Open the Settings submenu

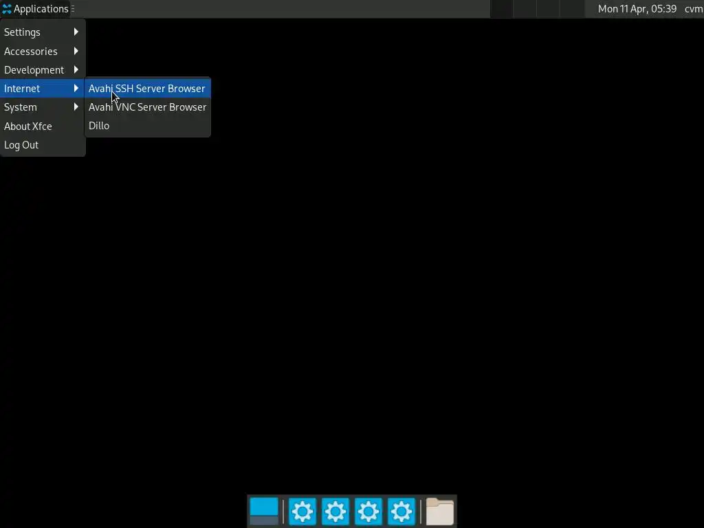point(43,32)
